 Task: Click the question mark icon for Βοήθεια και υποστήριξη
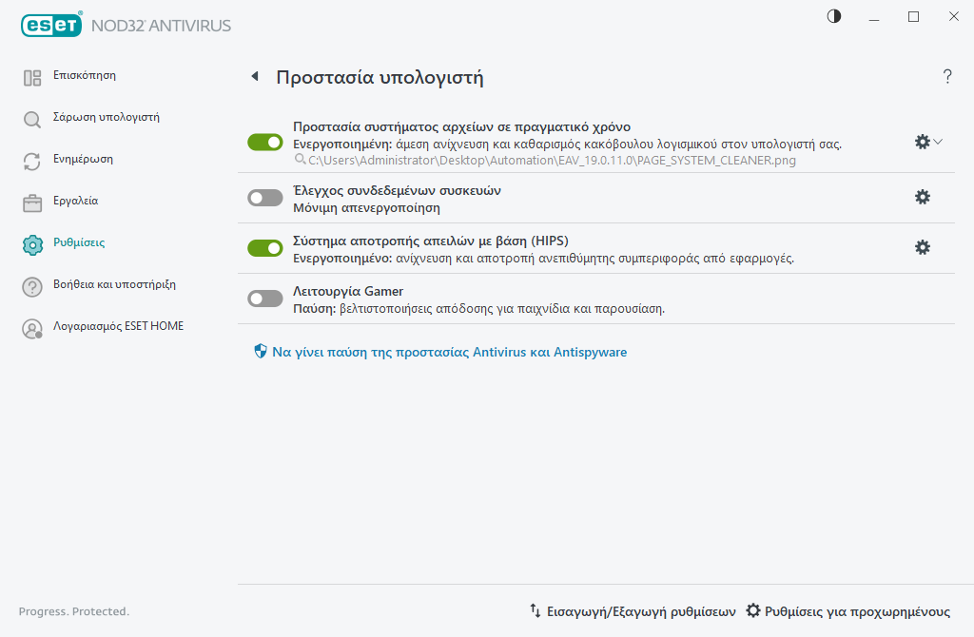click(x=32, y=287)
